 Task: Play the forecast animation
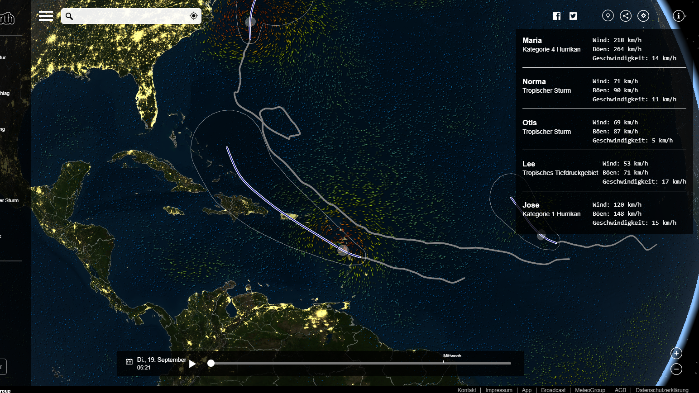click(x=192, y=364)
